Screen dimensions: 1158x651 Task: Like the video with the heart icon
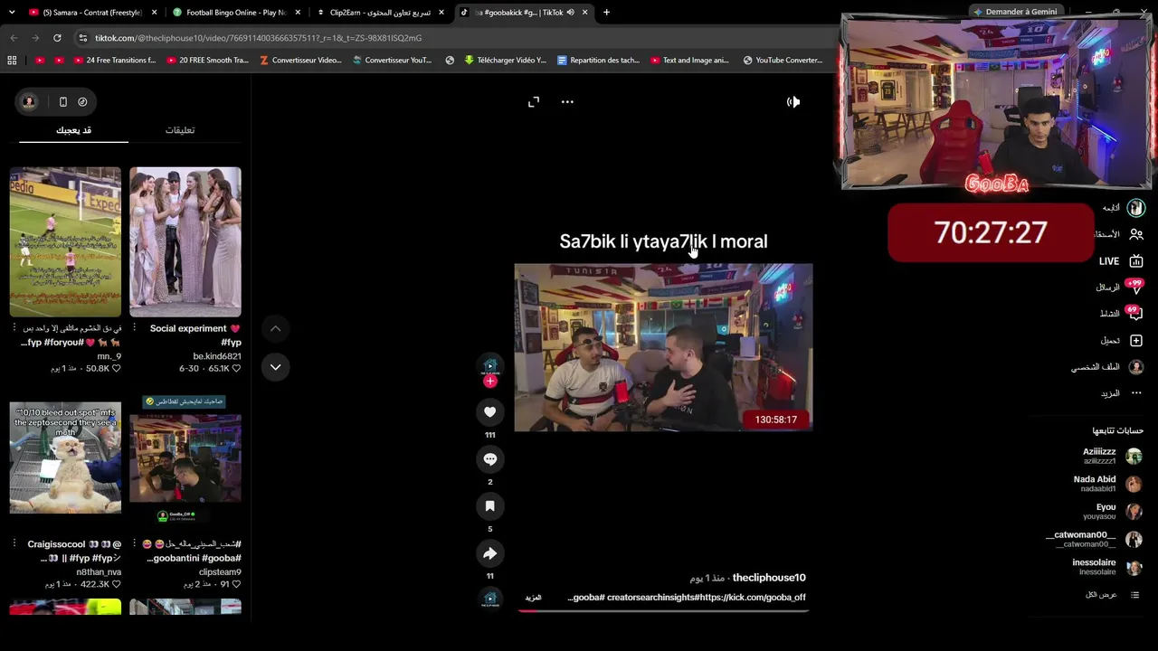coord(489,412)
